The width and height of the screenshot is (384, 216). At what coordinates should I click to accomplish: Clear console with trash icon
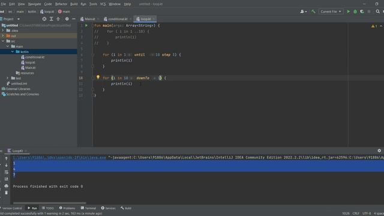pos(7,193)
